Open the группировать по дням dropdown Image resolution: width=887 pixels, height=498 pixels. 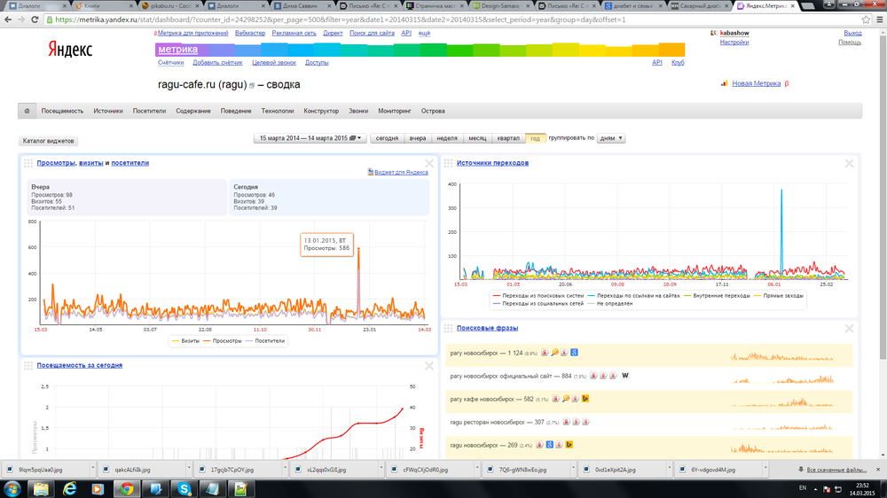(611, 138)
